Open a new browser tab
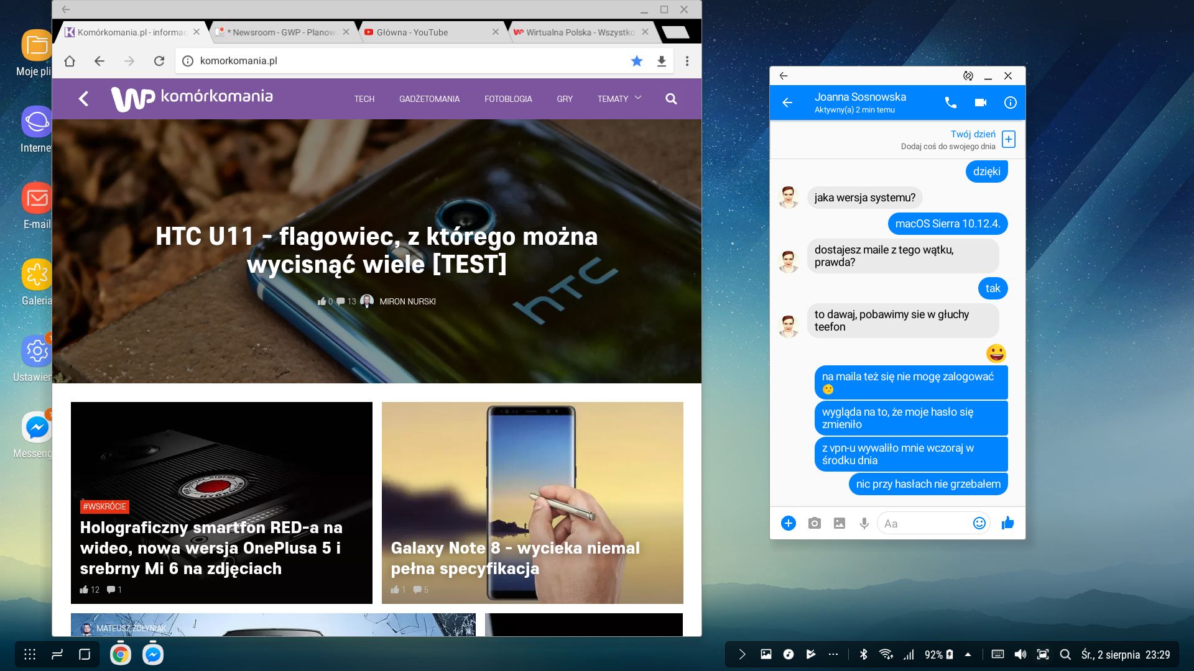Viewport: 1194px width, 671px height. pyautogui.click(x=676, y=32)
